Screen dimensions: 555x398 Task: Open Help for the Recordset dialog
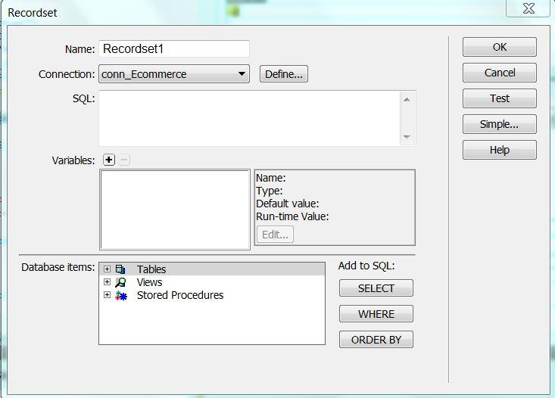tap(500, 150)
